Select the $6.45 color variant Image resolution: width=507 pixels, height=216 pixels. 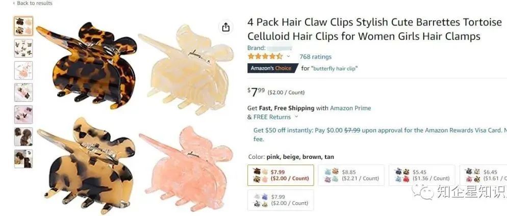coord(483,175)
